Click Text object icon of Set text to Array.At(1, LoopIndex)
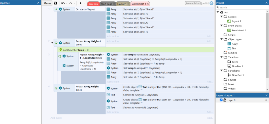 [x=108, y=95]
